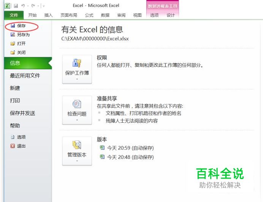Switch to the 页面布局 ribbon tab
263x202 pixels.
click(69, 15)
